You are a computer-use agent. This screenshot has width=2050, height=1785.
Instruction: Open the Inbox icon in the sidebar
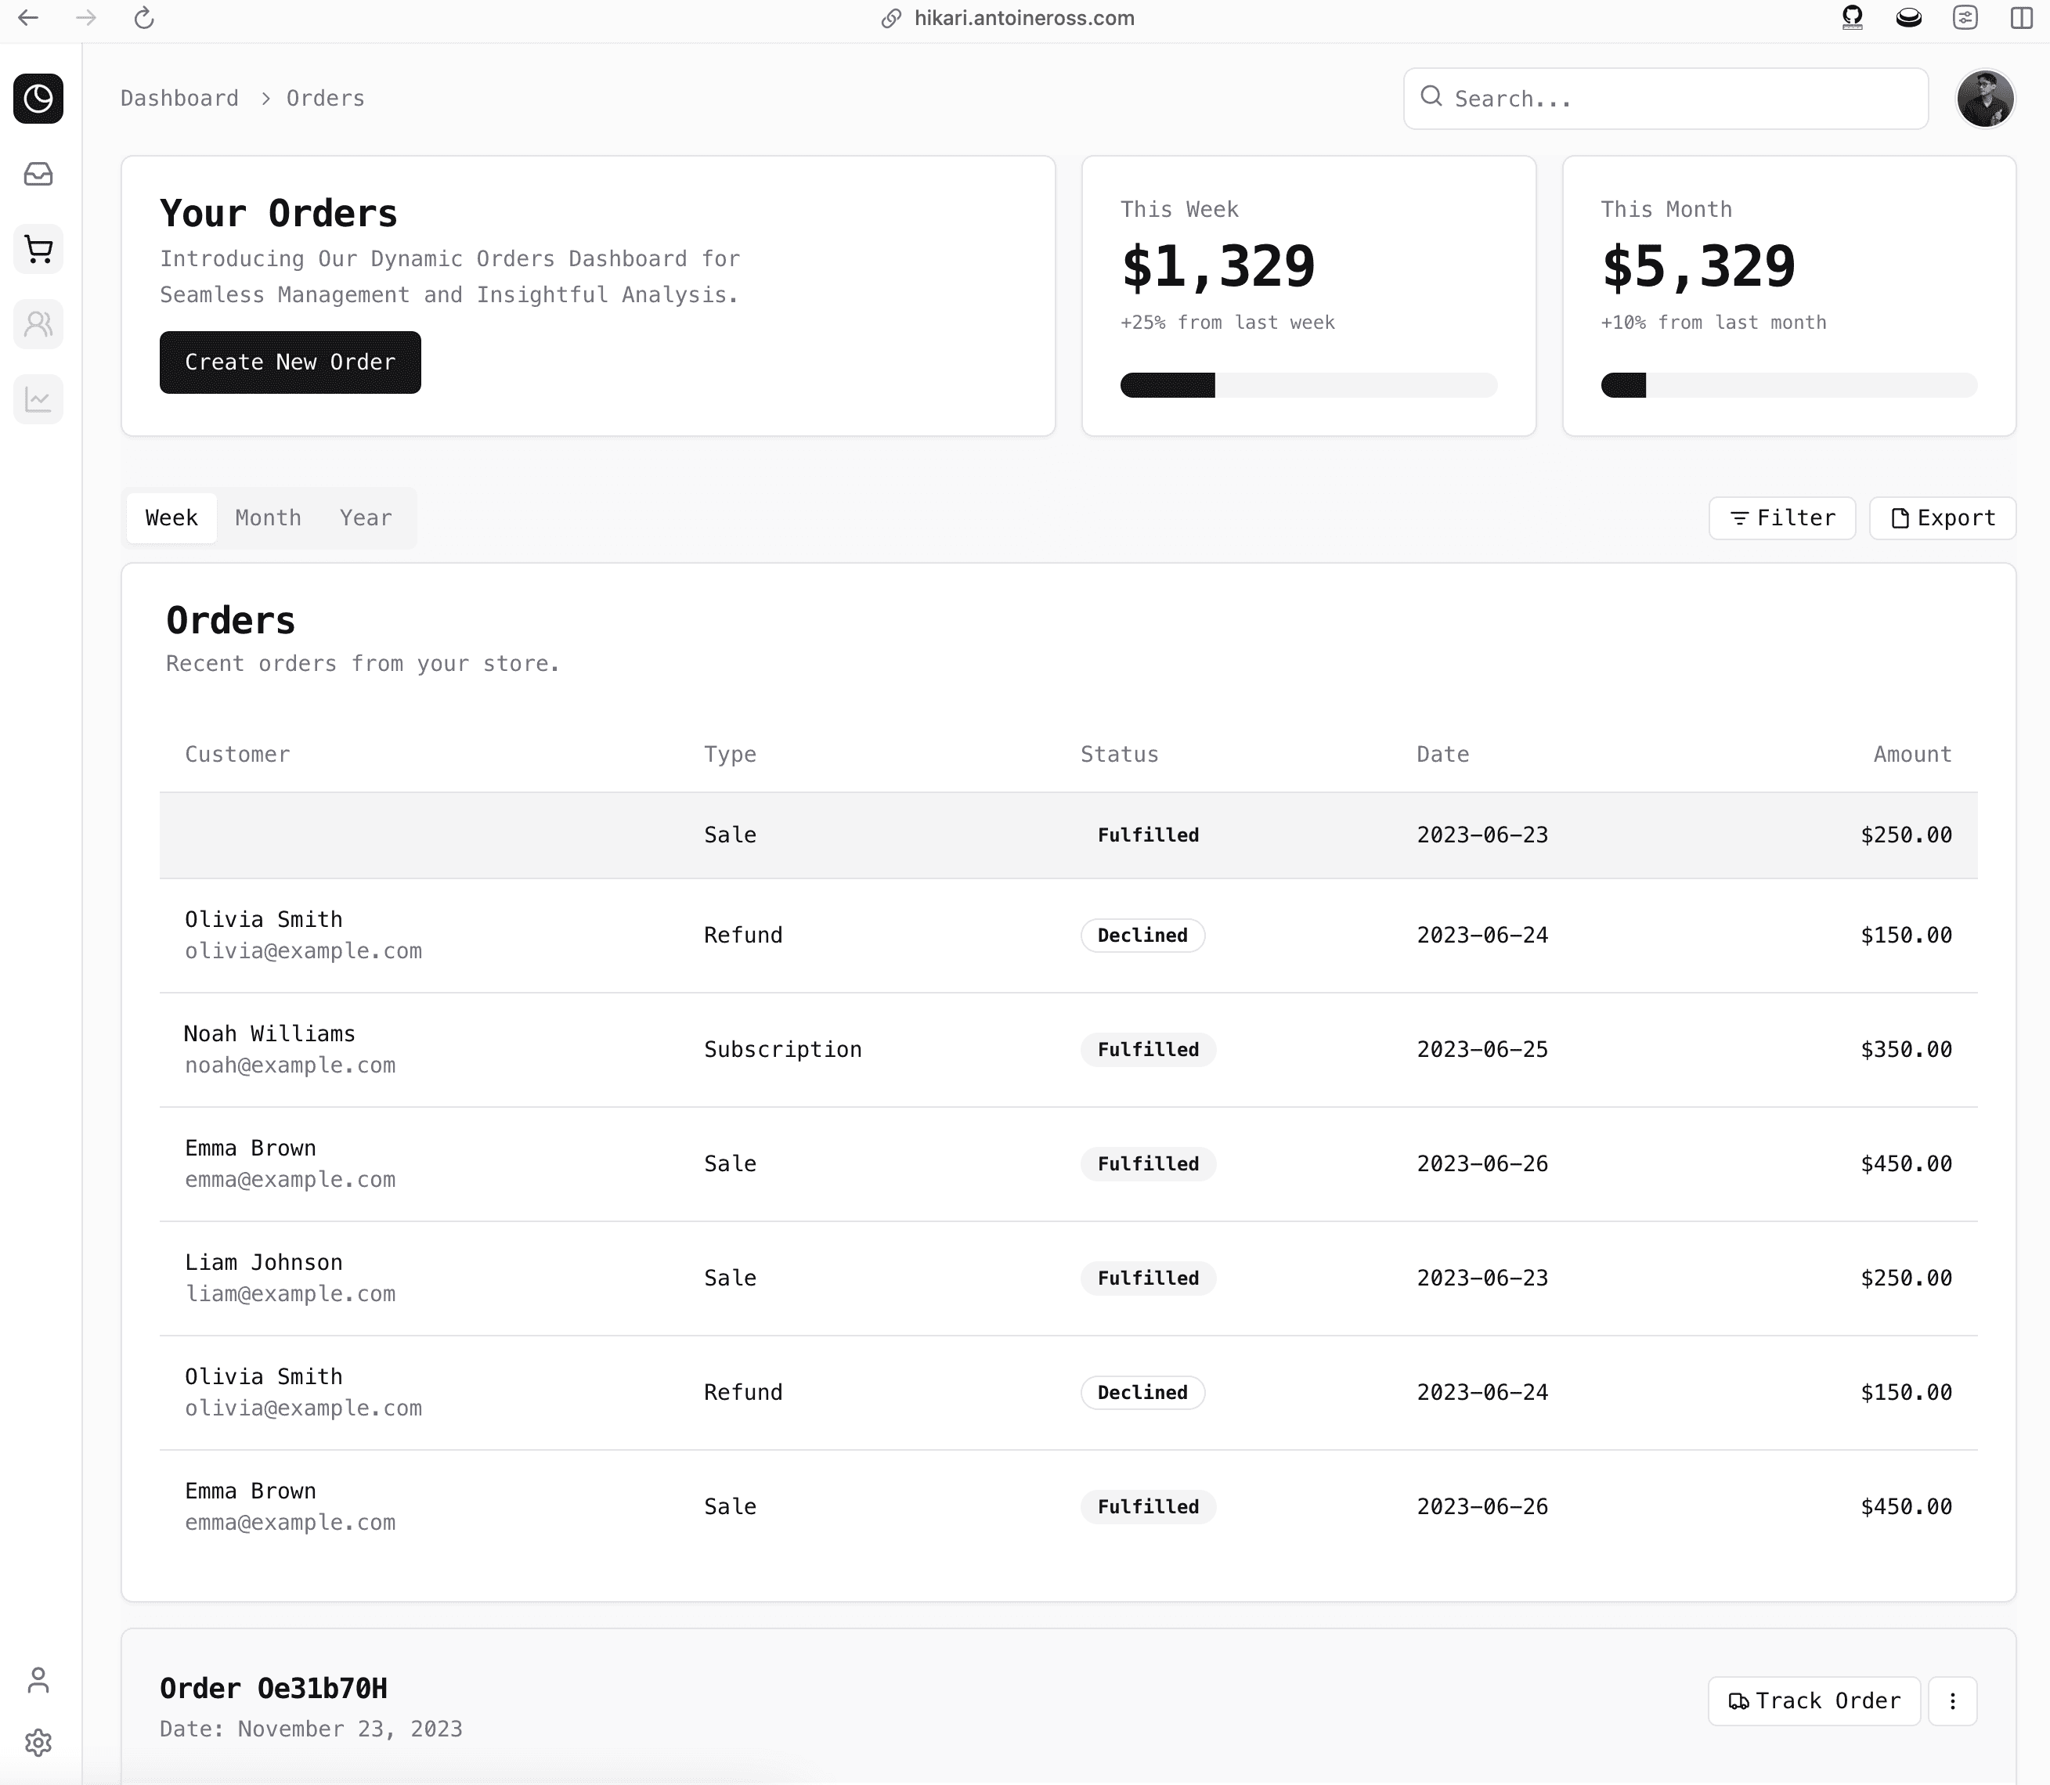tap(38, 173)
